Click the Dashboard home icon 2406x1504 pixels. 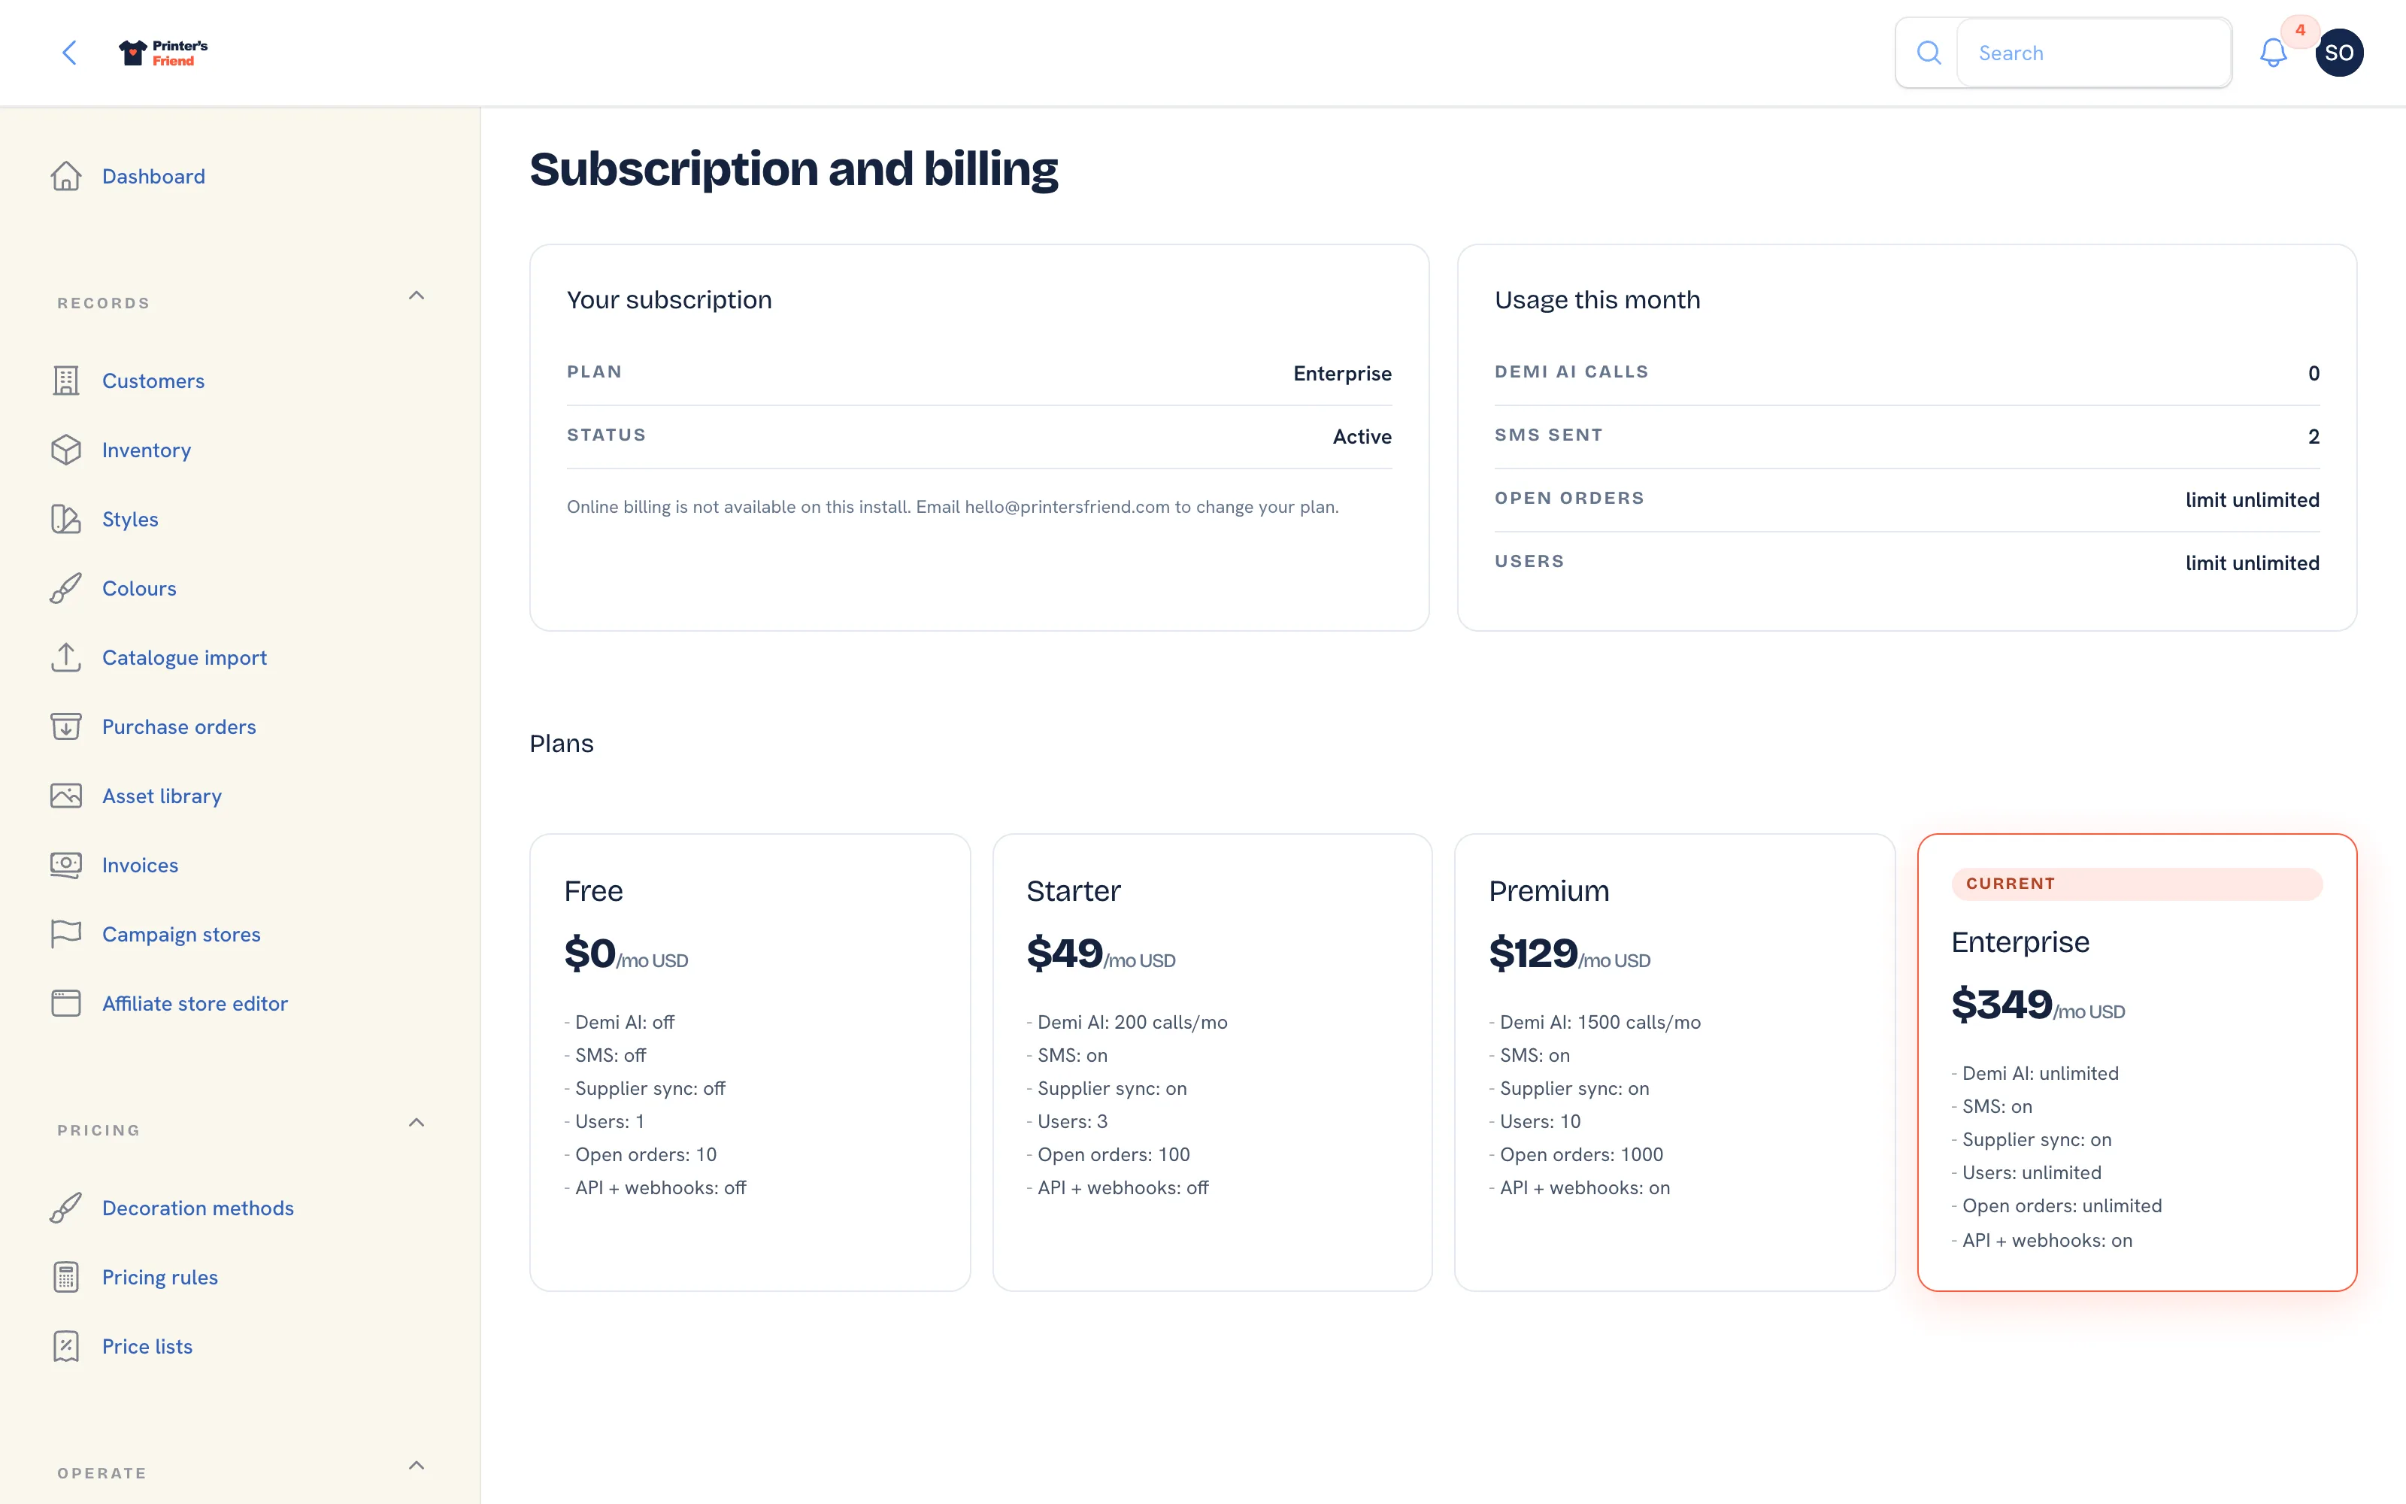coord(65,176)
